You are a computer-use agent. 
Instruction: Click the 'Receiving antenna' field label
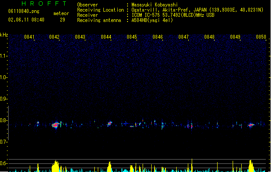click(x=99, y=20)
